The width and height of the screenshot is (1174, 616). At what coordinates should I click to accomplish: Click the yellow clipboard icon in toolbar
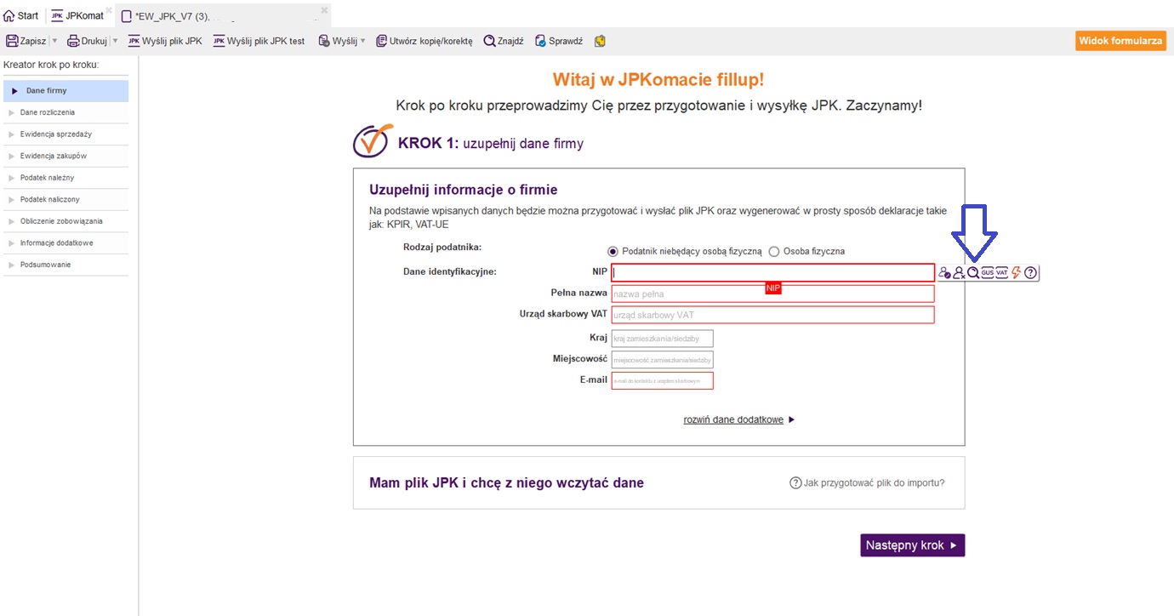coord(600,41)
